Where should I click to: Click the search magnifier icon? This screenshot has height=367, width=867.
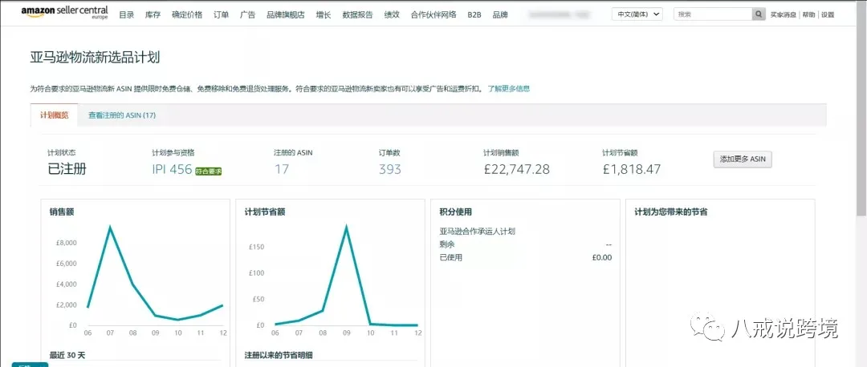759,14
